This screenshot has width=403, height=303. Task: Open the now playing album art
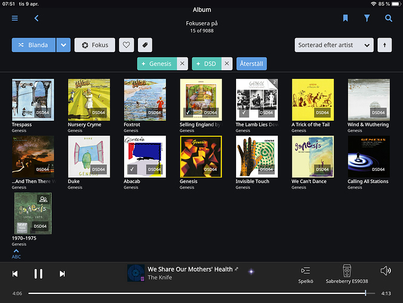tap(136, 273)
